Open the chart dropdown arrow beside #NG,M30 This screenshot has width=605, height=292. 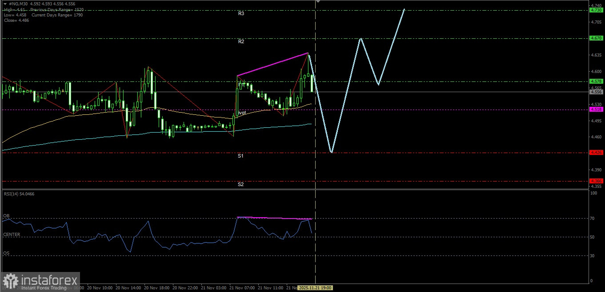[x=4, y=4]
